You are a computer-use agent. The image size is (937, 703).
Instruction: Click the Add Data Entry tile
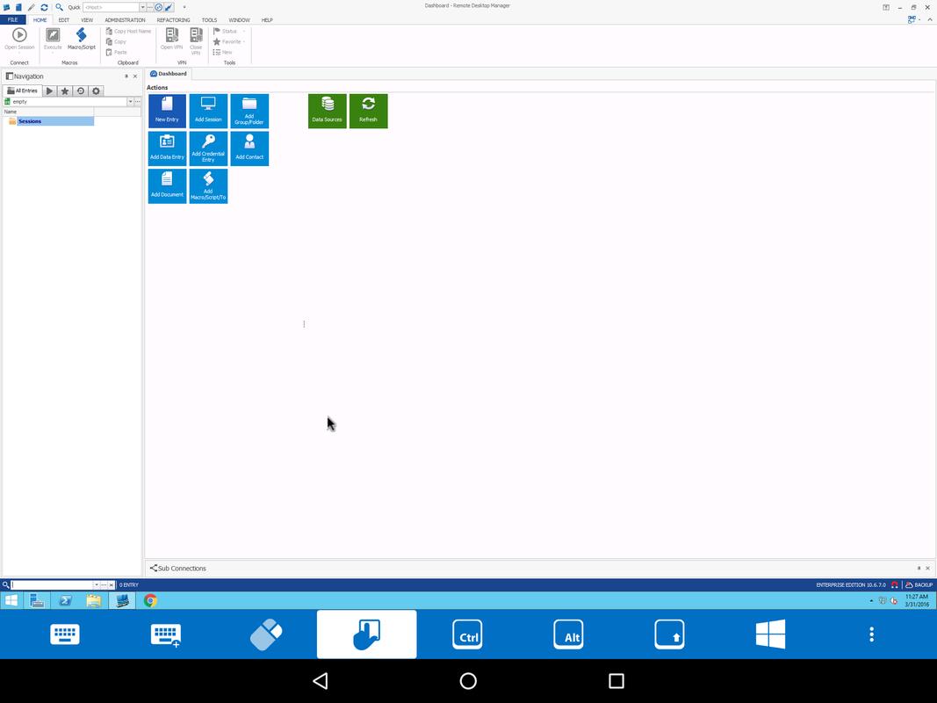(167, 149)
